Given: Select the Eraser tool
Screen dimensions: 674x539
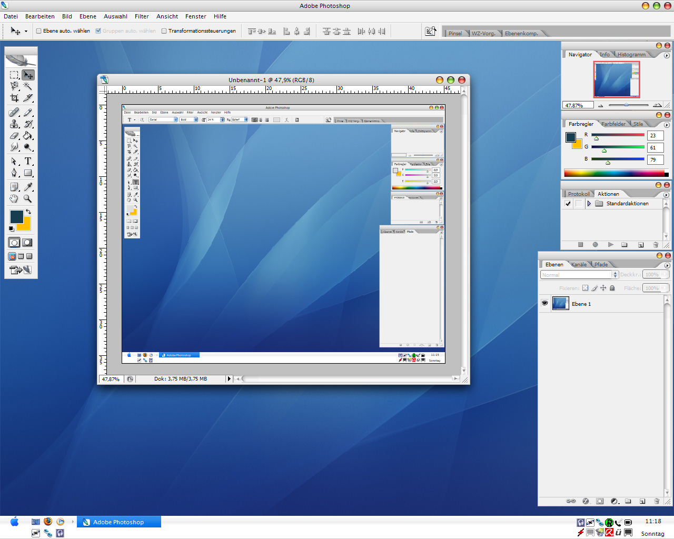Looking at the screenshot, I should [x=14, y=135].
